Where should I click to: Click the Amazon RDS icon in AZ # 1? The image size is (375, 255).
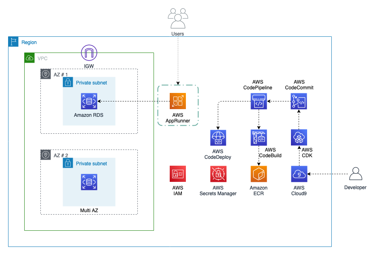89,101
